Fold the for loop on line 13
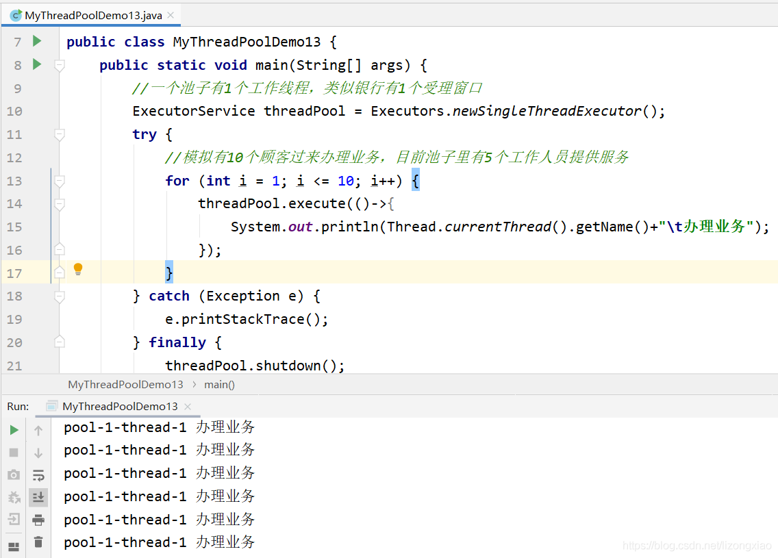 point(60,181)
